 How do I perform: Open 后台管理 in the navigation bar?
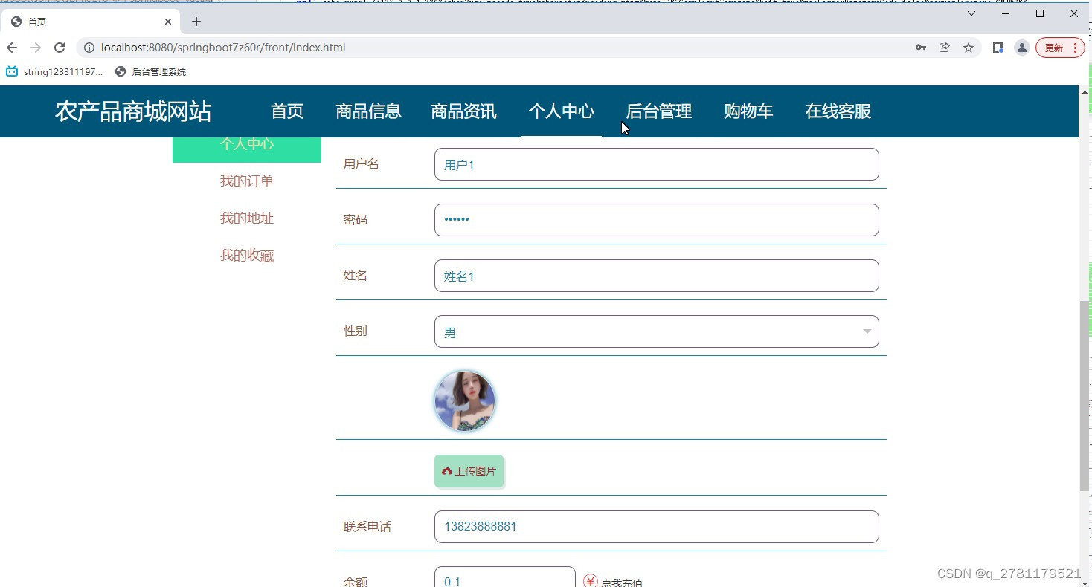point(659,111)
